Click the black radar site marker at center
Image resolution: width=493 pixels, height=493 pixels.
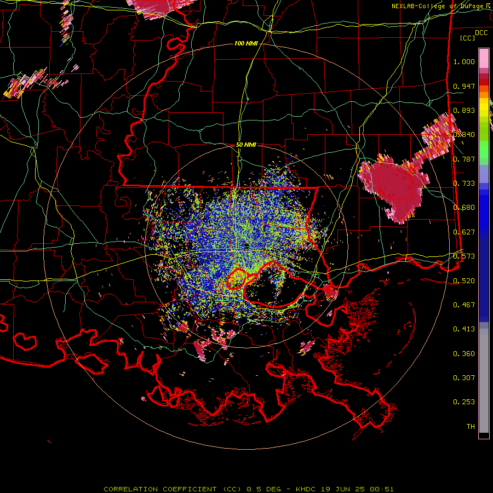coord(247,245)
